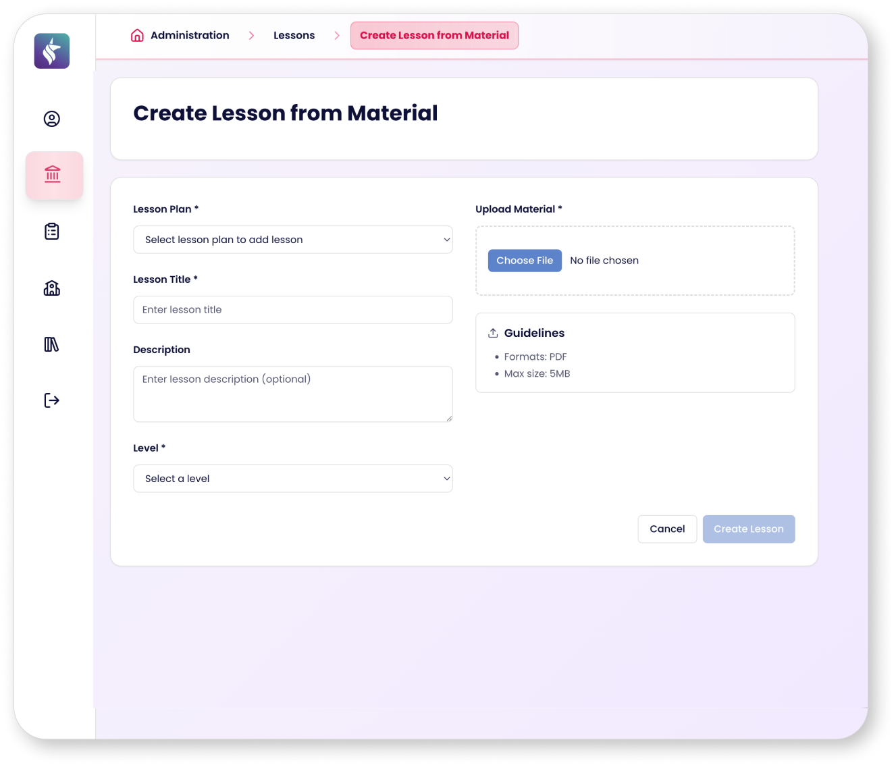Navigate to Lessons breadcrumb
Image resolution: width=896 pixels, height=767 pixels.
(294, 36)
